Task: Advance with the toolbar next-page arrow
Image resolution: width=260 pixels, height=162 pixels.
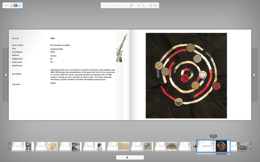Action: [x=144, y=5]
